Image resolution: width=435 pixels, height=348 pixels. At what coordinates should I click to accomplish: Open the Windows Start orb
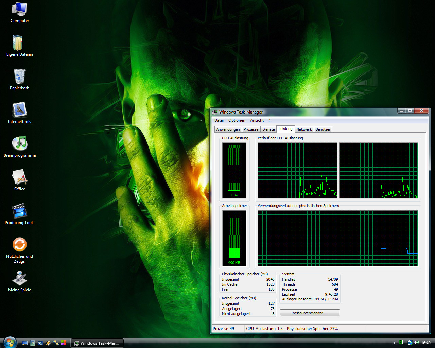[10, 343]
